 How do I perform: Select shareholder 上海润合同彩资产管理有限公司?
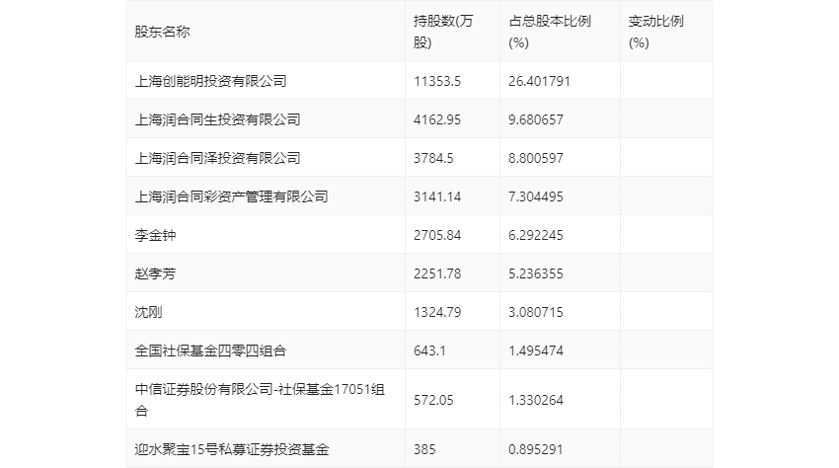point(232,196)
